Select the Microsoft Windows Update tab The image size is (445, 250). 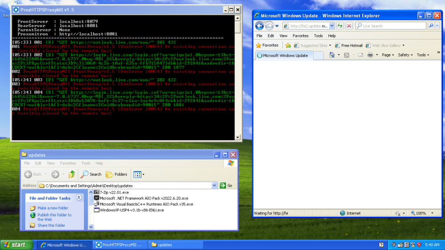pos(284,56)
